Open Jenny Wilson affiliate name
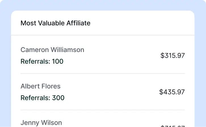Screen dimensions: 206x127 (x=41, y=123)
